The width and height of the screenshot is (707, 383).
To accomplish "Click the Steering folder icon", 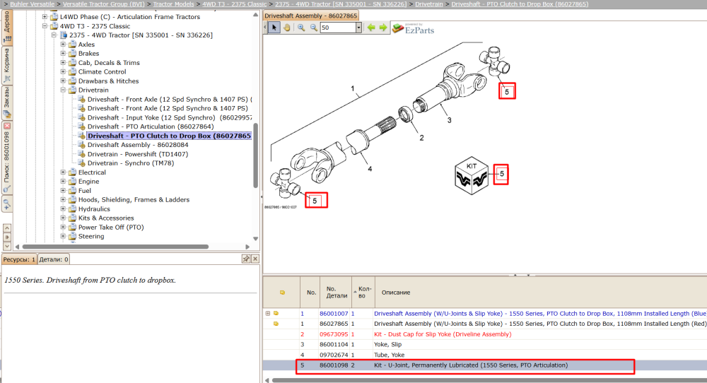I will pos(72,236).
